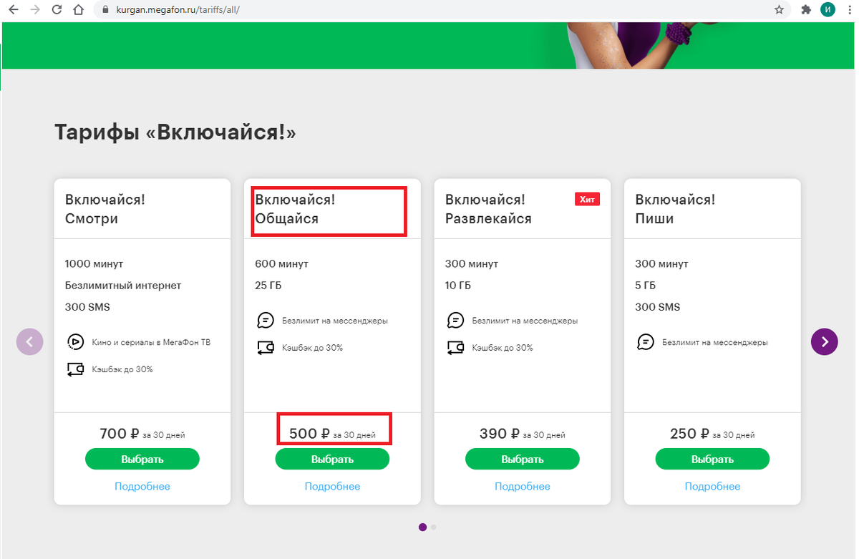Click the messenger unlimited icon on Включайся! Общайся card
The height and width of the screenshot is (559, 859).
click(265, 320)
